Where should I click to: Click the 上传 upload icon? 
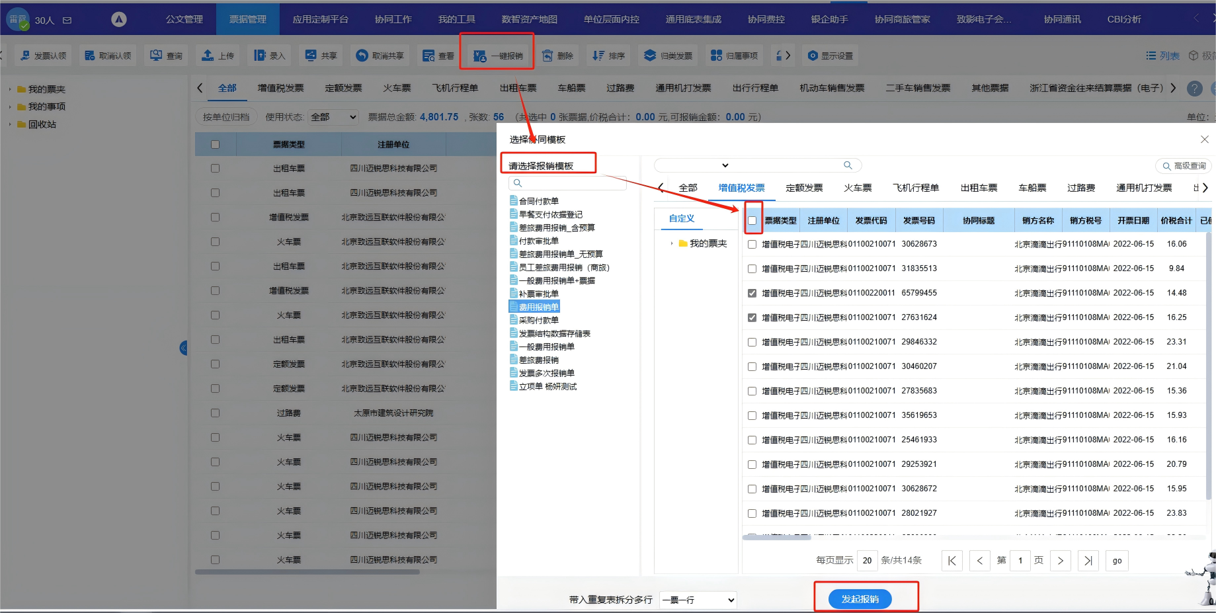208,56
